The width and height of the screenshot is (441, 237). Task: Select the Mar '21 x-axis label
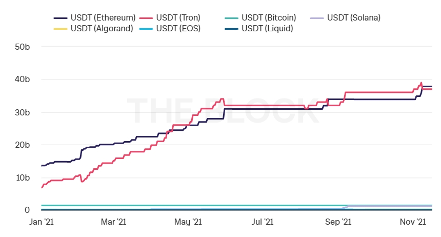[x=113, y=222]
